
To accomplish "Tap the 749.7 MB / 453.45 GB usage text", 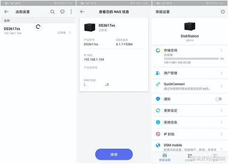I will (177, 63).
